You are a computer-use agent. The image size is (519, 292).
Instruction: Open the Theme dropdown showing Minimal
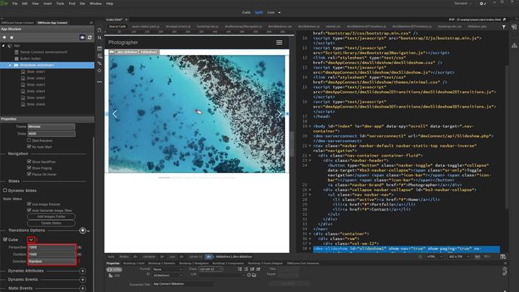[51, 126]
